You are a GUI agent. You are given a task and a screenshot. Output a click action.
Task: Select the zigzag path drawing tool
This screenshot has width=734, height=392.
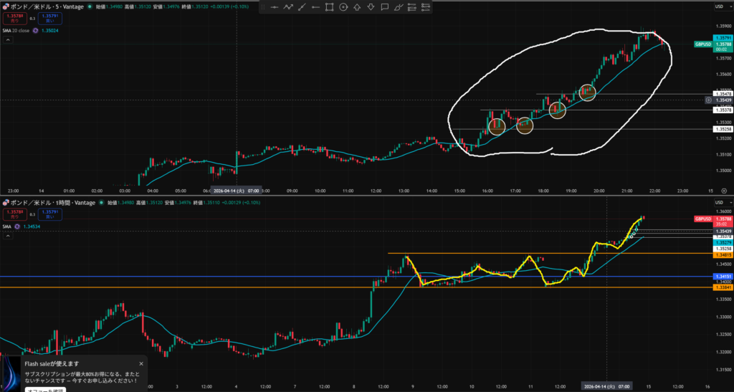[x=288, y=7]
